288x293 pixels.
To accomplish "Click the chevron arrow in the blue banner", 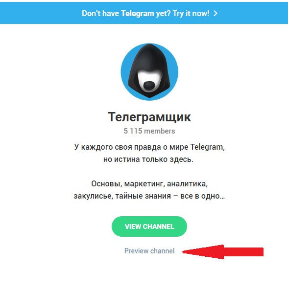I will pyautogui.click(x=216, y=13).
